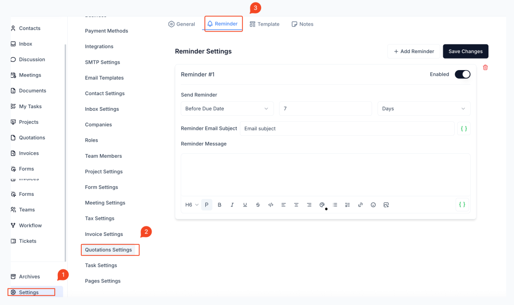514x305 pixels.
Task: Open the Before Due Date dropdown
Action: [x=227, y=109]
